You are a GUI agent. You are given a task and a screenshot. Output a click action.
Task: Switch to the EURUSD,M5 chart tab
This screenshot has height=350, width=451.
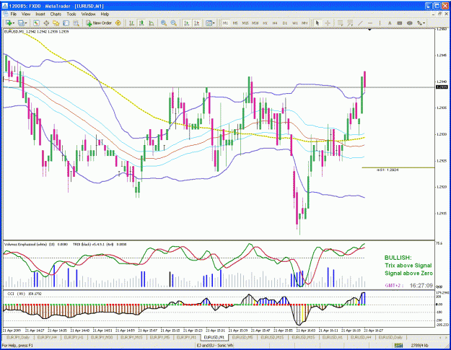[x=242, y=337]
